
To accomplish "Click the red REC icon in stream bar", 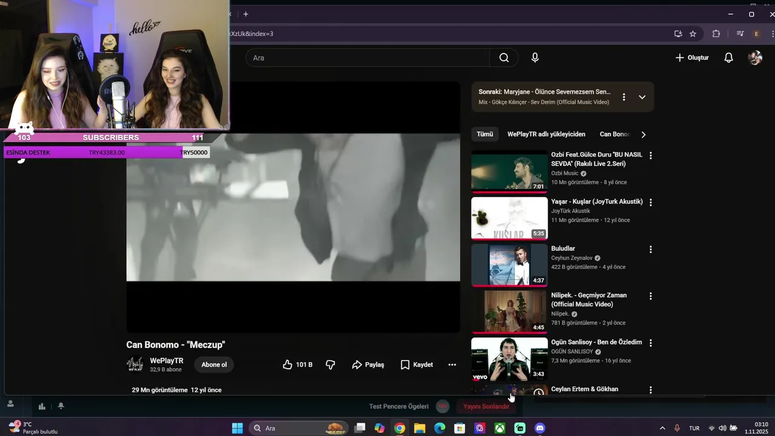I will coord(443,406).
